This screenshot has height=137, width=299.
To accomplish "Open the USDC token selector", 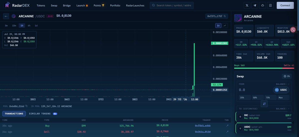I will tap(281, 90).
